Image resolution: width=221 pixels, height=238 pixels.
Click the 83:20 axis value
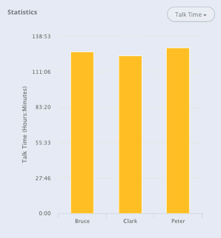(43, 107)
